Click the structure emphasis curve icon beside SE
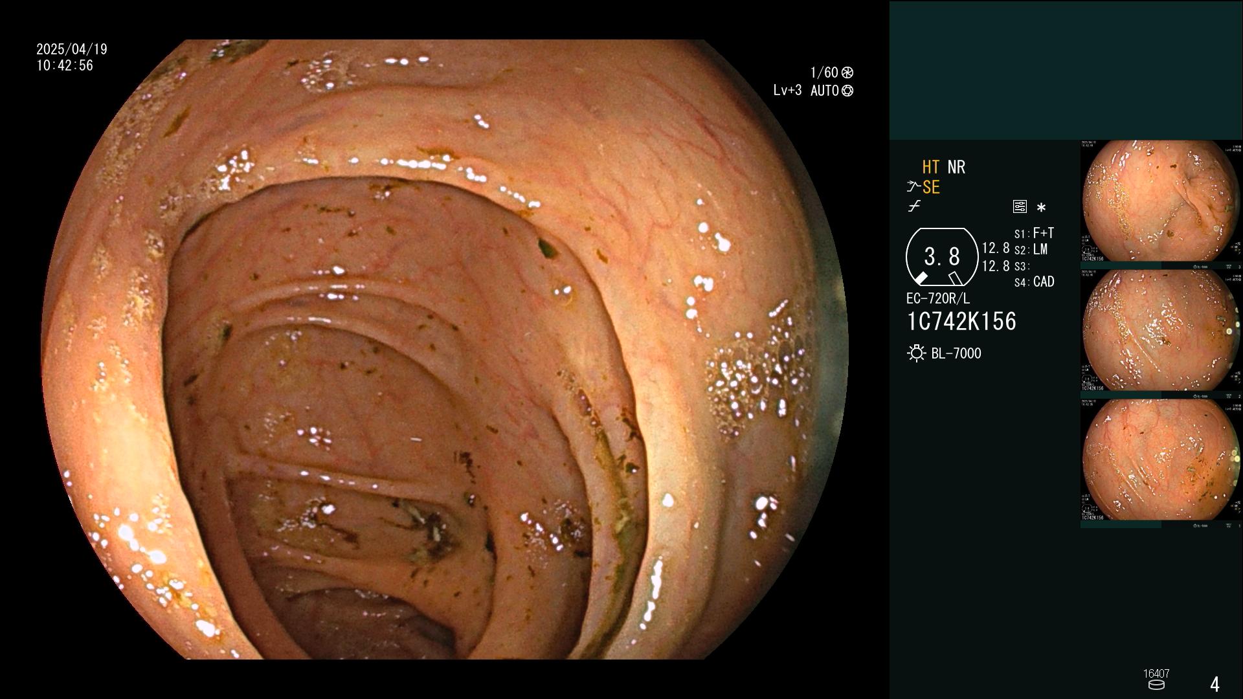 (x=913, y=188)
